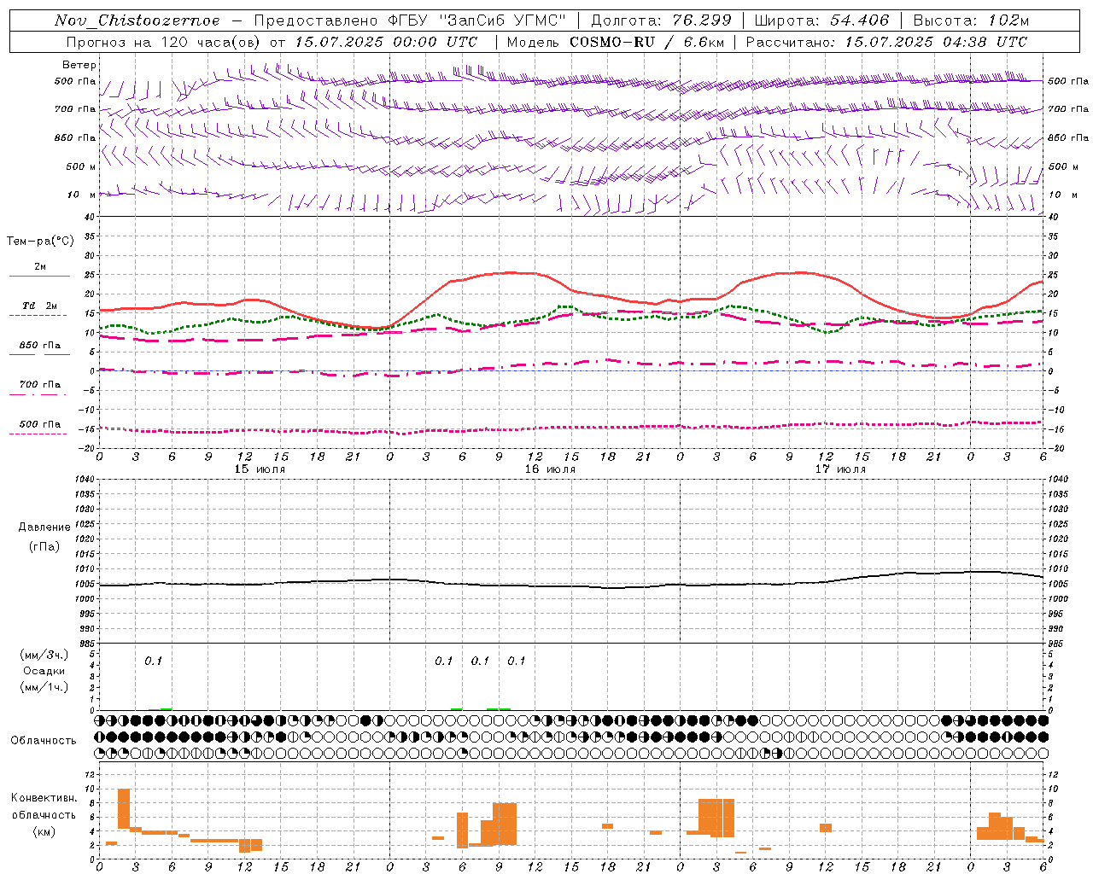Click the Осадки precipitation panel label
This screenshot has width=1093, height=874.
point(44,671)
